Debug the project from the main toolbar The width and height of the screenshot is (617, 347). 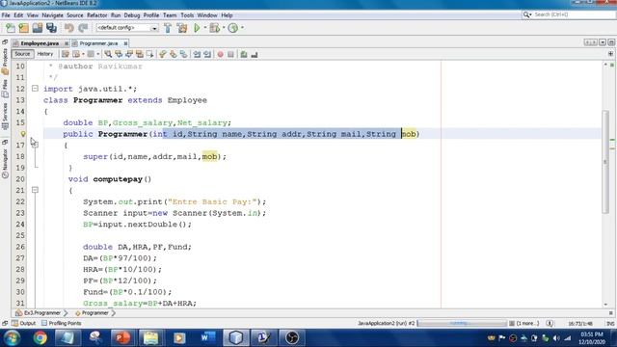(x=214, y=28)
